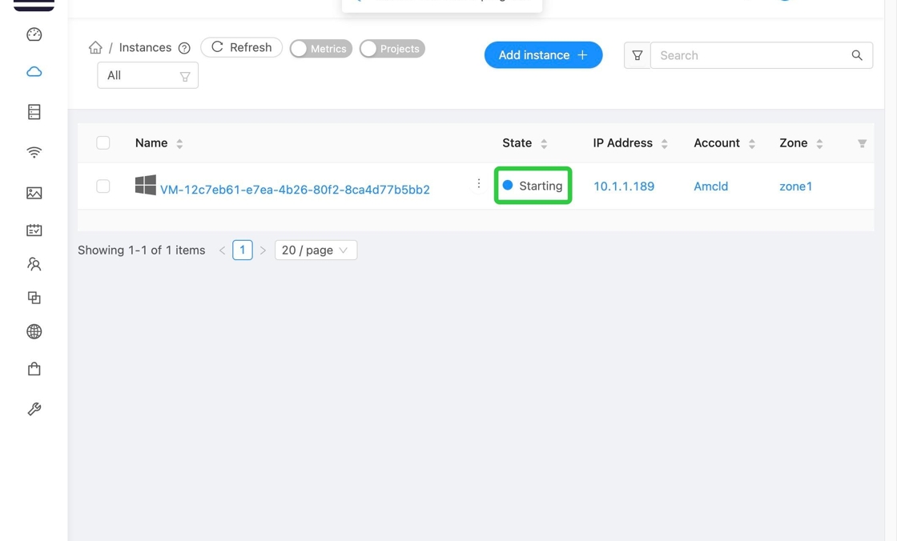Click the home breadcrumb icon
Viewport: 897px width, 541px height.
95,48
